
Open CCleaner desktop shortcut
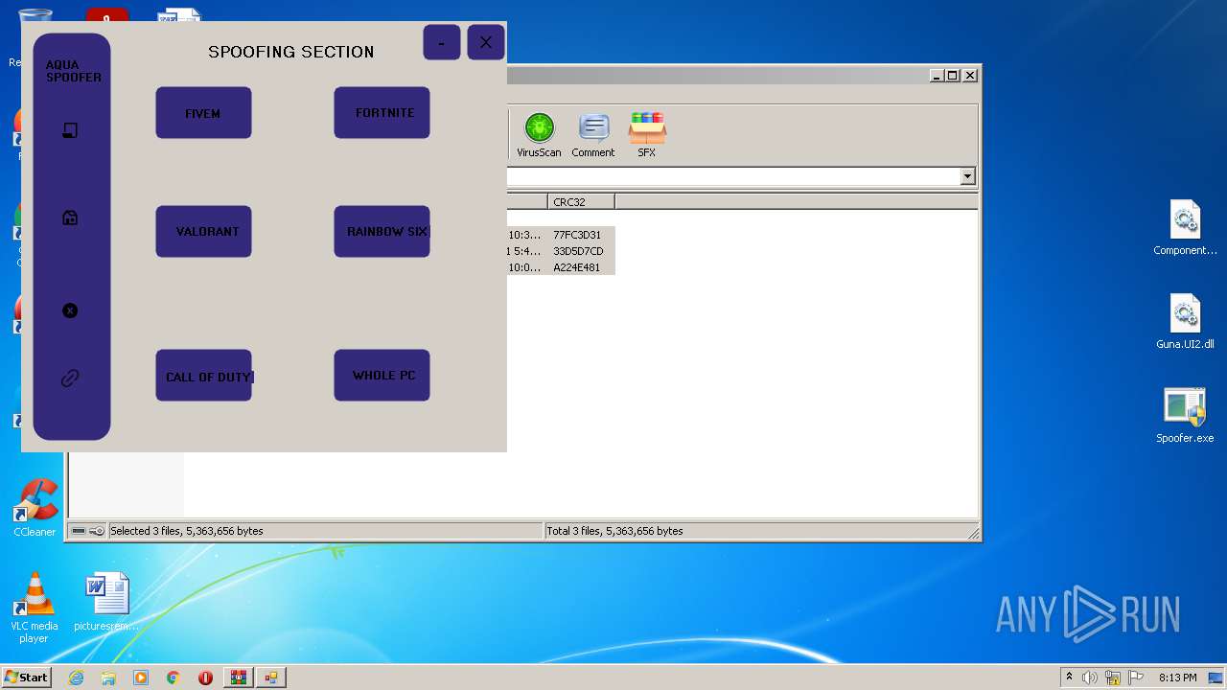tap(35, 508)
